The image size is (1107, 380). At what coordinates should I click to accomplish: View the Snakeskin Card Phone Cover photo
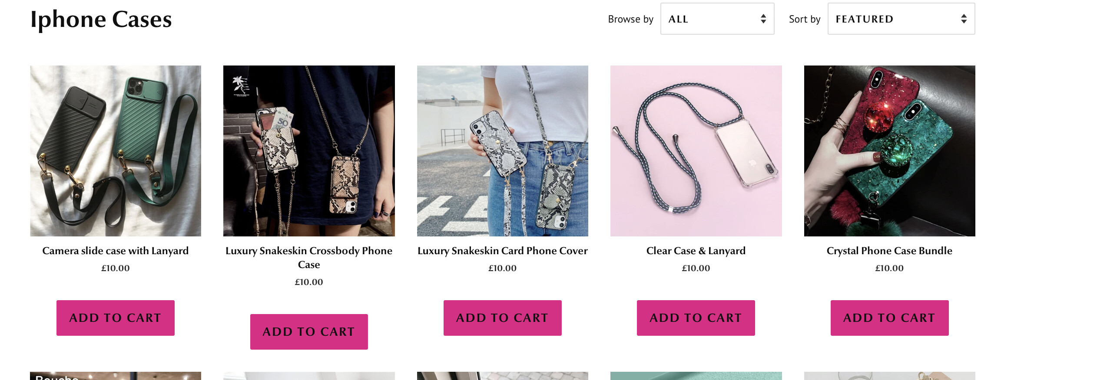click(x=502, y=151)
